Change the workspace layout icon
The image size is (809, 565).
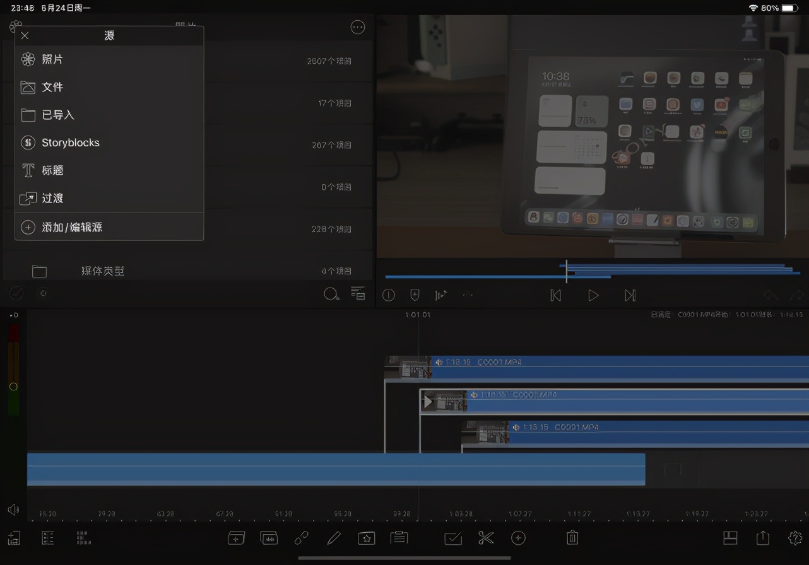730,538
